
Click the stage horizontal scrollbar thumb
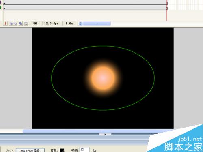[x=99, y=131]
